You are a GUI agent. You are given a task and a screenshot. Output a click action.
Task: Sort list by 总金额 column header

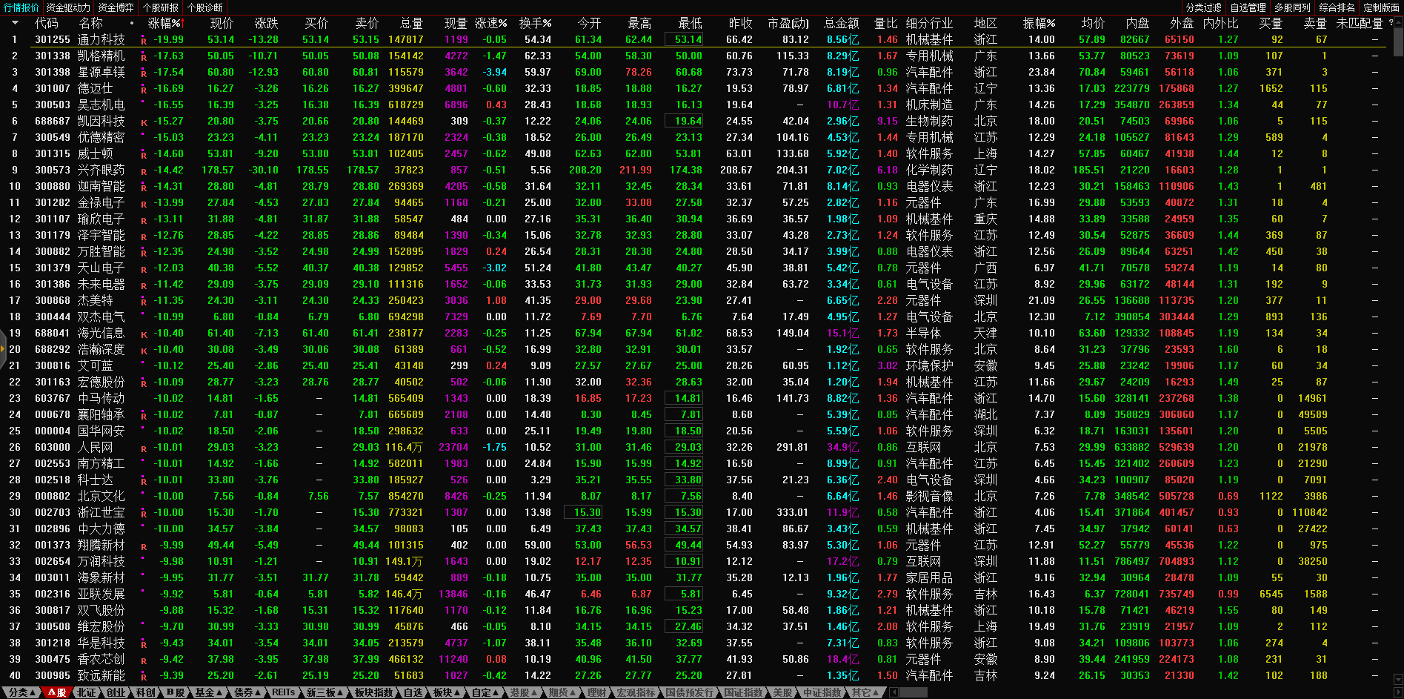pos(842,23)
